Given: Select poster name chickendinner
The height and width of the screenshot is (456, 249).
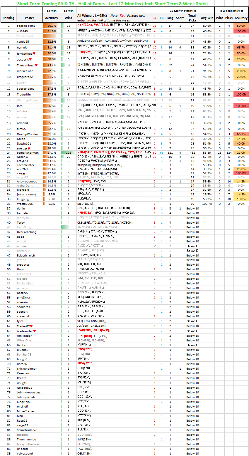Looking at the screenshot, I should pos(27,369).
